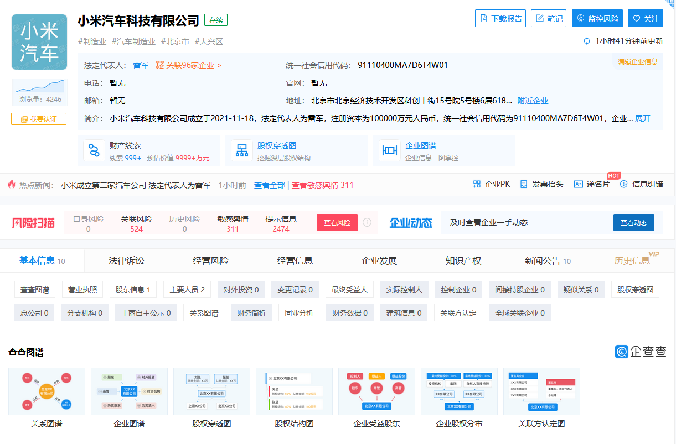Click 最终受益人 sub-navigation item

point(349,290)
